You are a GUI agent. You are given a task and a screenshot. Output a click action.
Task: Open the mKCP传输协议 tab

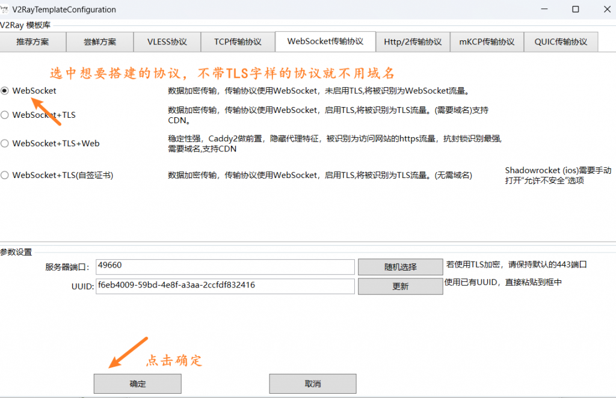[487, 42]
